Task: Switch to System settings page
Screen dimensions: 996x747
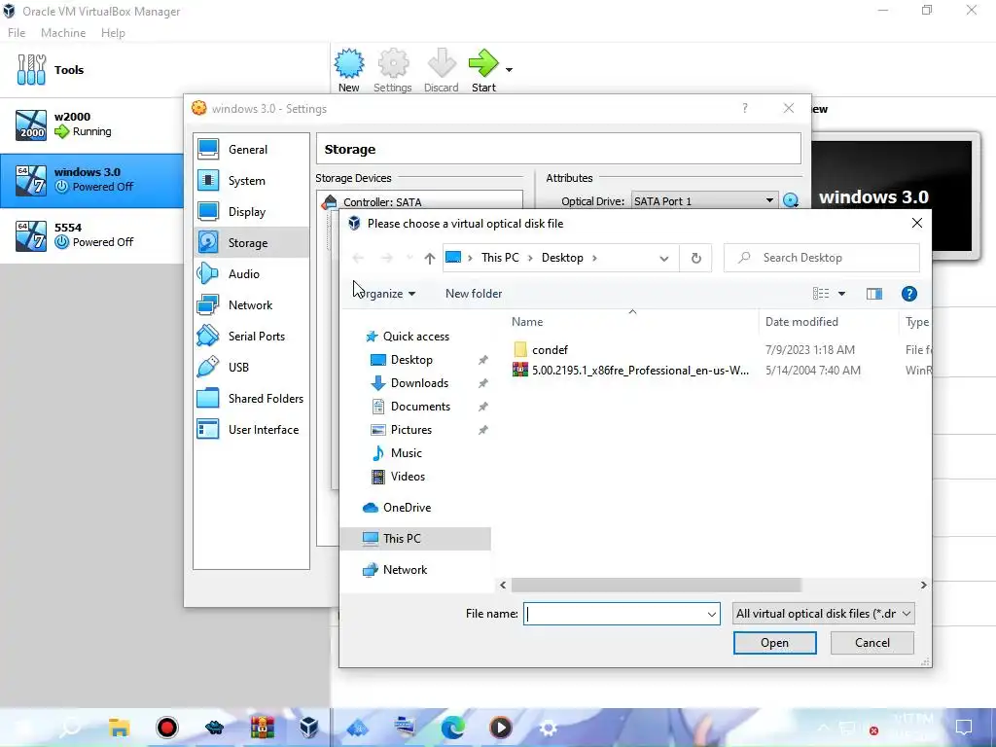Action: click(x=252, y=180)
